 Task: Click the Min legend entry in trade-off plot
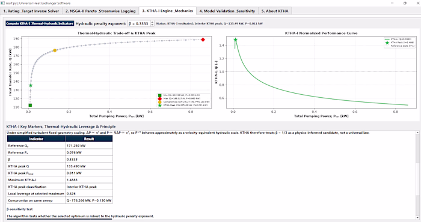(x=179, y=95)
